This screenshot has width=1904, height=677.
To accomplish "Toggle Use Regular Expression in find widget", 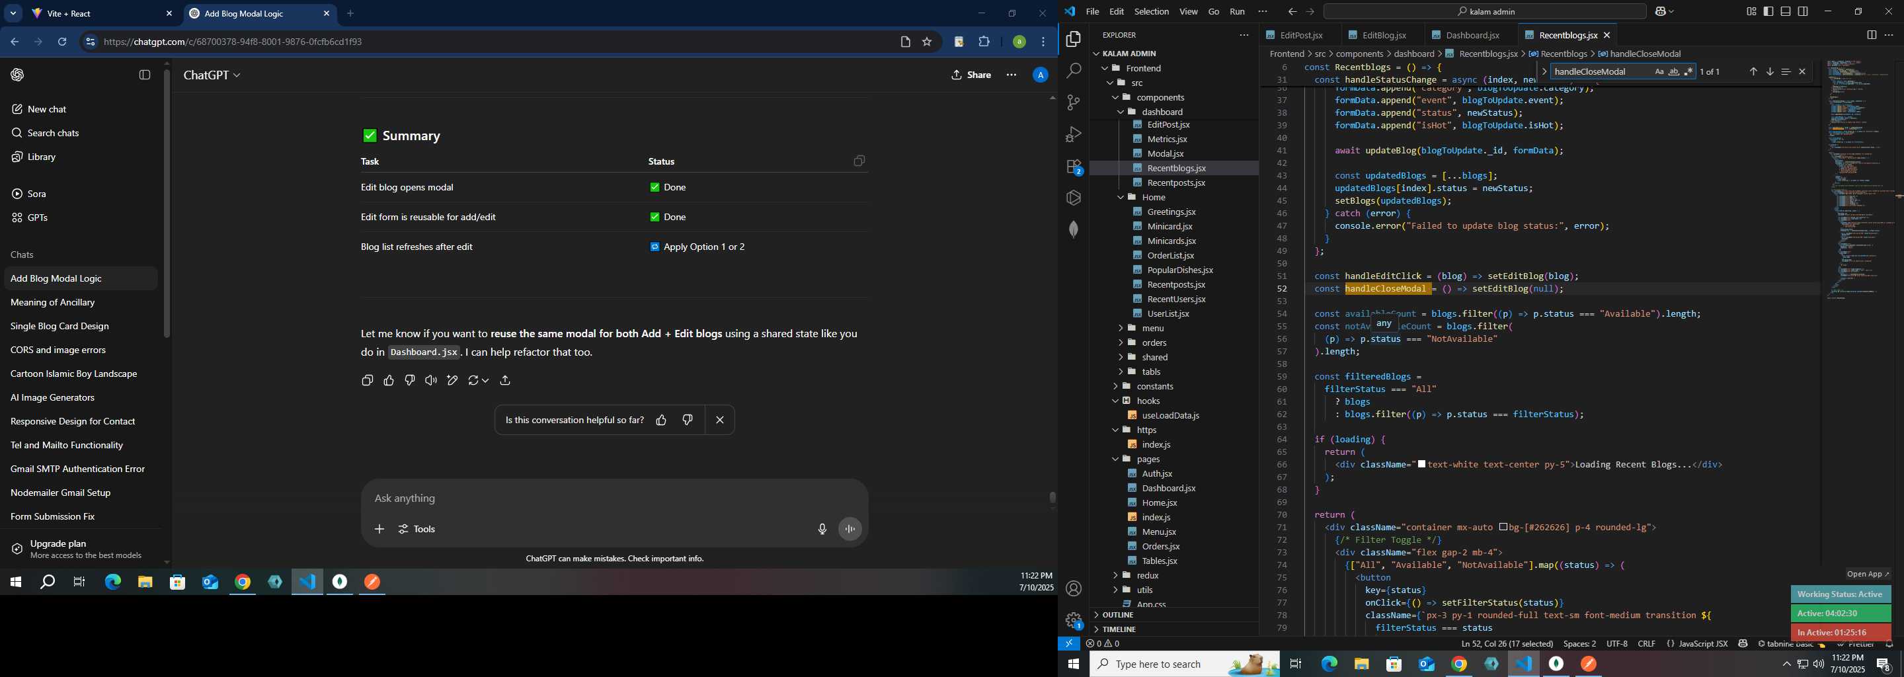I will [x=1688, y=71].
